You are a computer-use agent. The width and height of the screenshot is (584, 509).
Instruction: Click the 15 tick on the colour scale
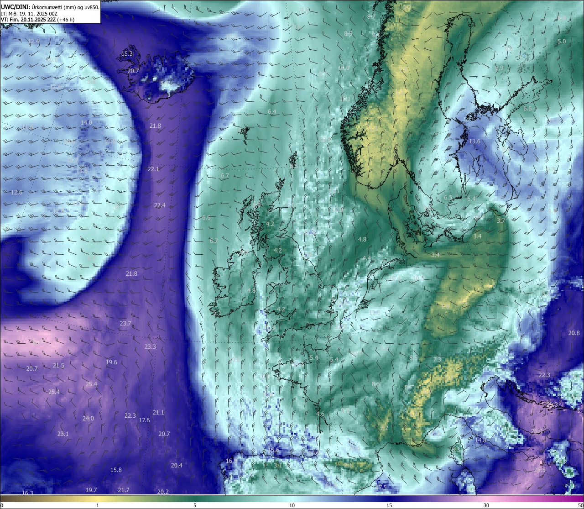coord(389,505)
